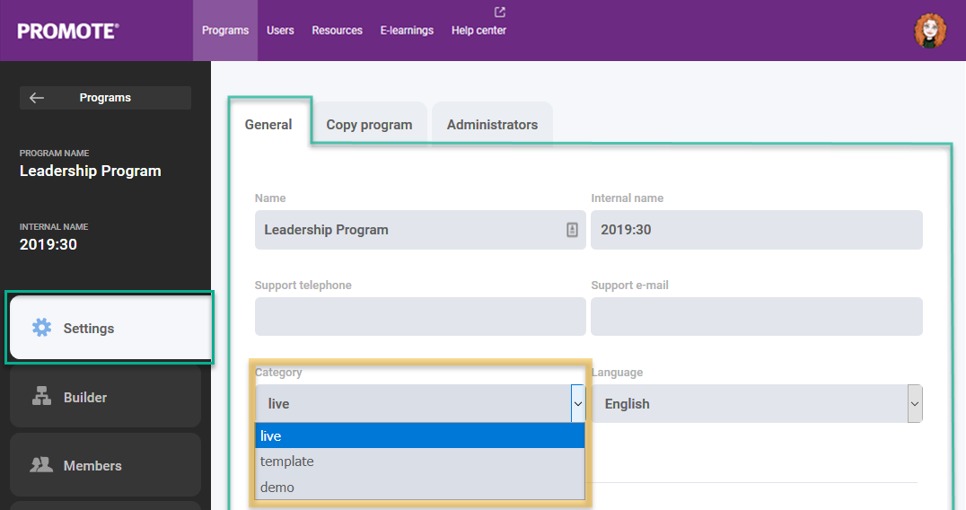Open the user avatar profile

pos(930,31)
